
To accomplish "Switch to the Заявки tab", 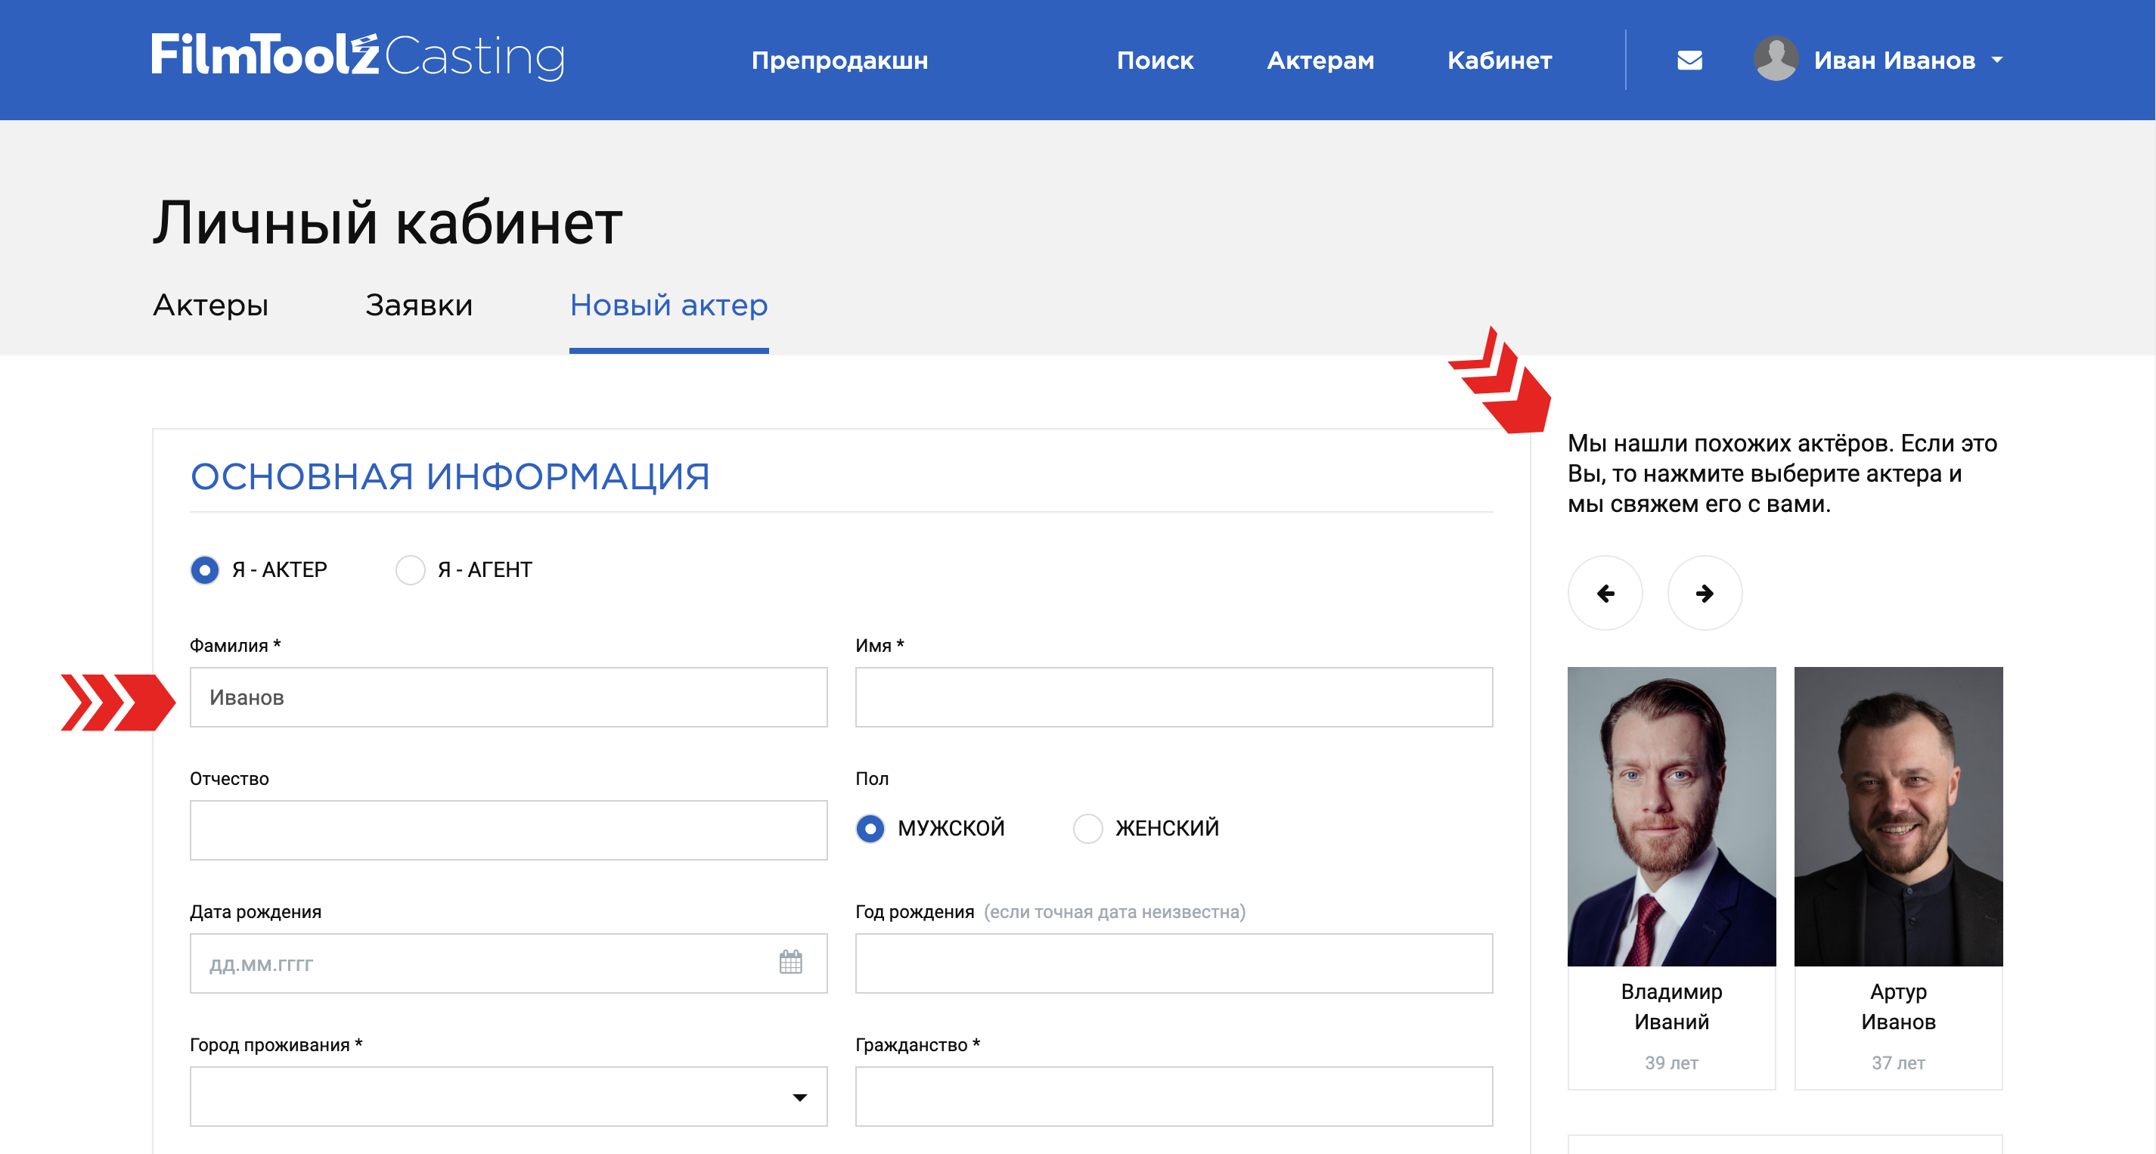I will click(418, 305).
